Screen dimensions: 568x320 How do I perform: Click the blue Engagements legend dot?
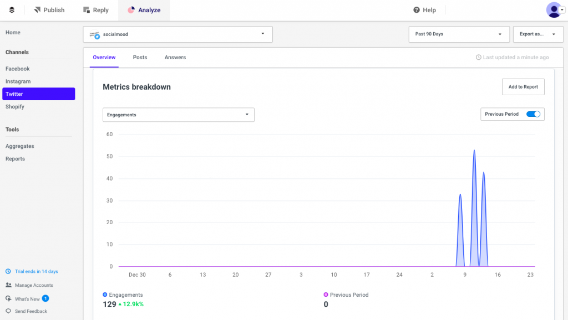pos(105,295)
